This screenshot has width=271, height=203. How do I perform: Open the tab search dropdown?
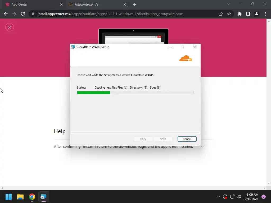(228, 4)
